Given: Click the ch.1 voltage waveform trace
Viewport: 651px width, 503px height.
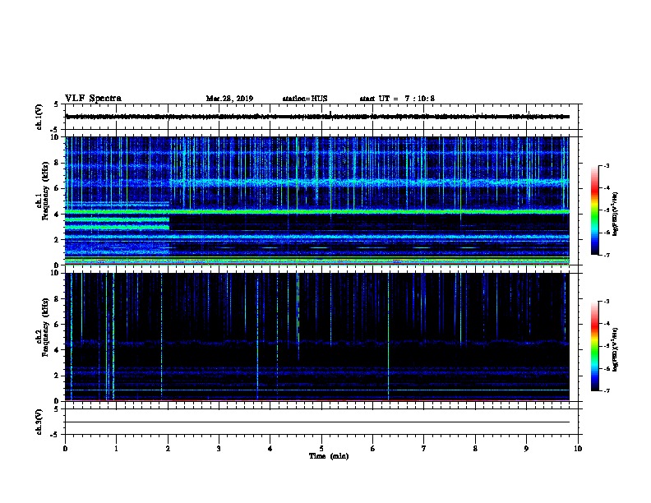Looking at the screenshot, I should tap(317, 117).
